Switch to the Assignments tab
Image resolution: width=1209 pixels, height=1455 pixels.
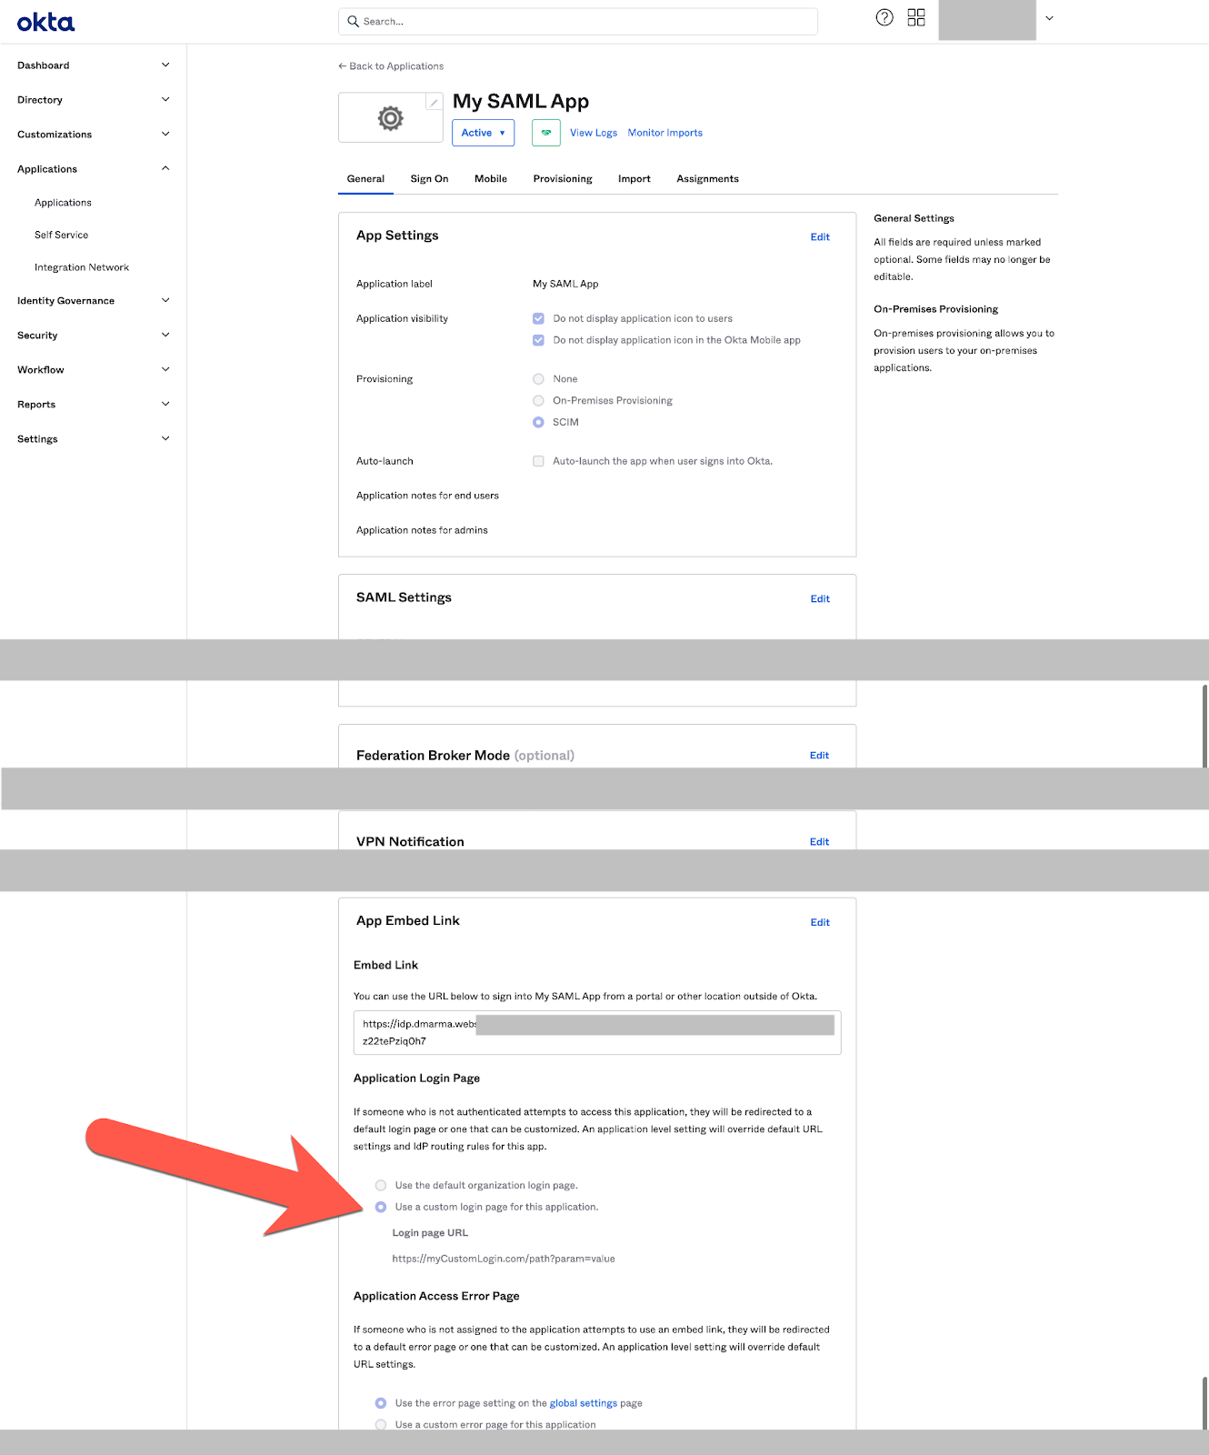tap(707, 179)
